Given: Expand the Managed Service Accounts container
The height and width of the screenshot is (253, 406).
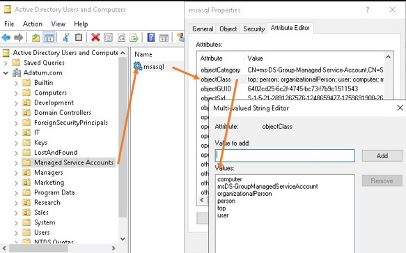Looking at the screenshot, I should tap(16, 163).
